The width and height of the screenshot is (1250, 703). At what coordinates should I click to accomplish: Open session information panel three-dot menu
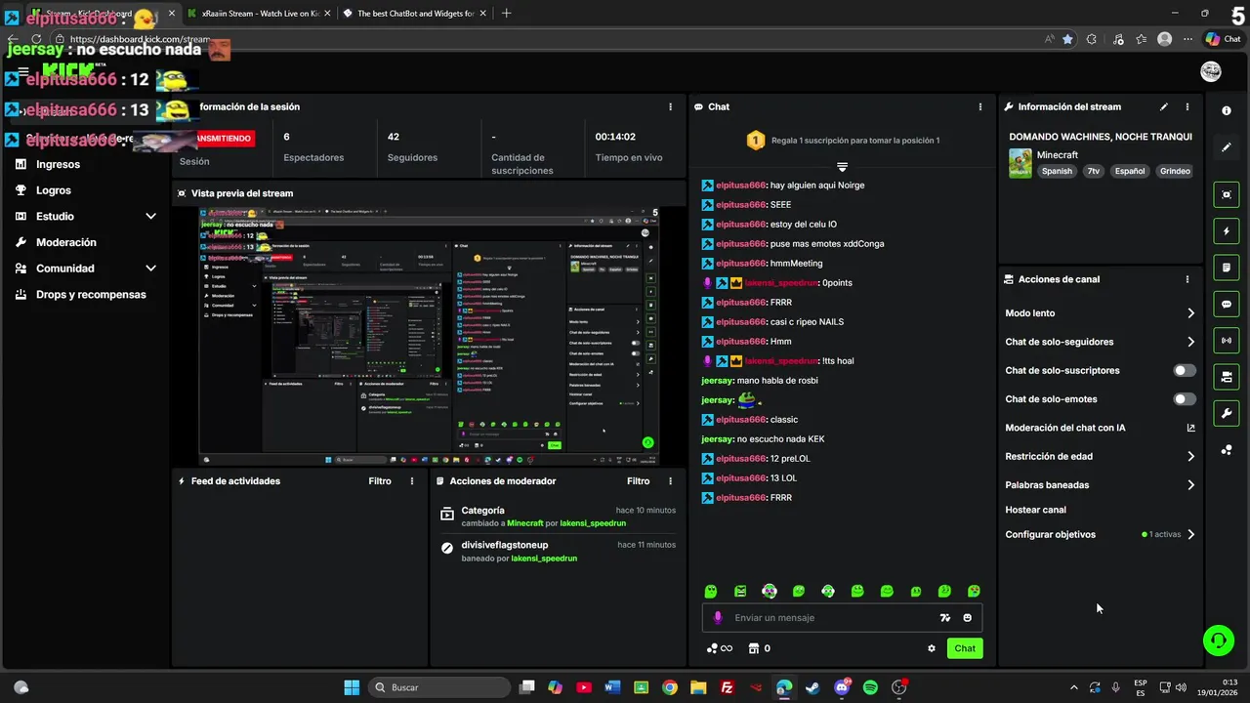(670, 106)
